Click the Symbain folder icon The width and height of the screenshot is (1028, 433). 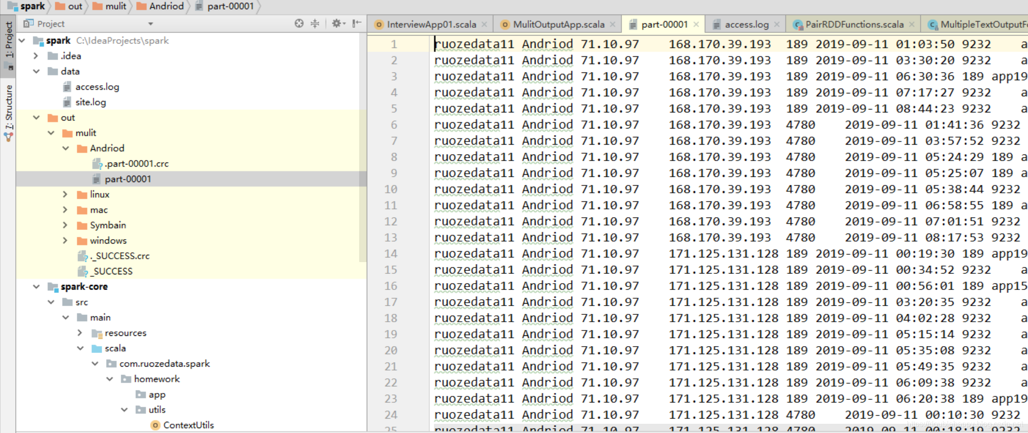coord(82,225)
